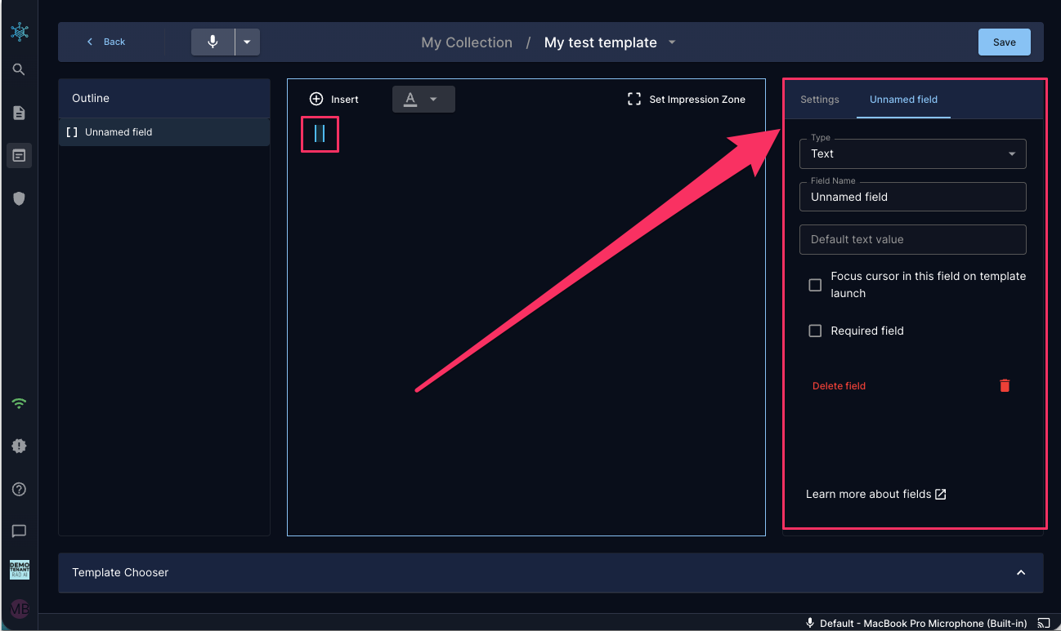Click the cast icon in the status bar
Image resolution: width=1061 pixels, height=631 pixels.
click(1044, 623)
